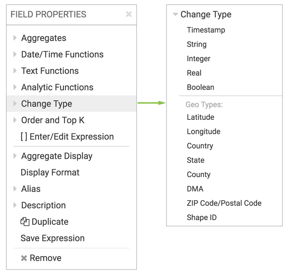Open the Display Format option

pos(50,173)
